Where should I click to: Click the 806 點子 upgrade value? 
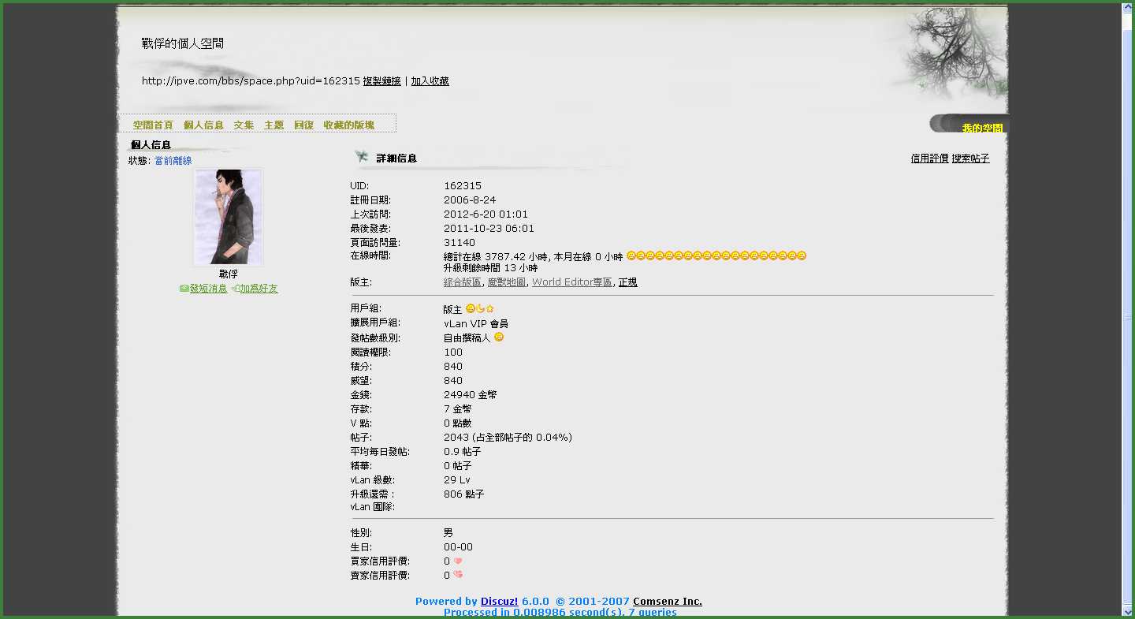(464, 494)
